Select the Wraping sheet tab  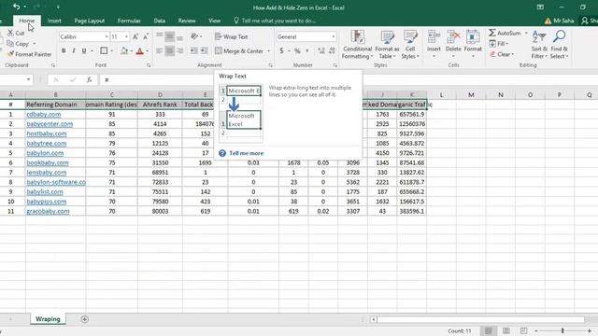point(48,319)
